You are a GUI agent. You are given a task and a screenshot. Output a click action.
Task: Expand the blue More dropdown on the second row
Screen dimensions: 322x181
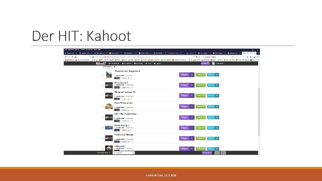click(213, 85)
